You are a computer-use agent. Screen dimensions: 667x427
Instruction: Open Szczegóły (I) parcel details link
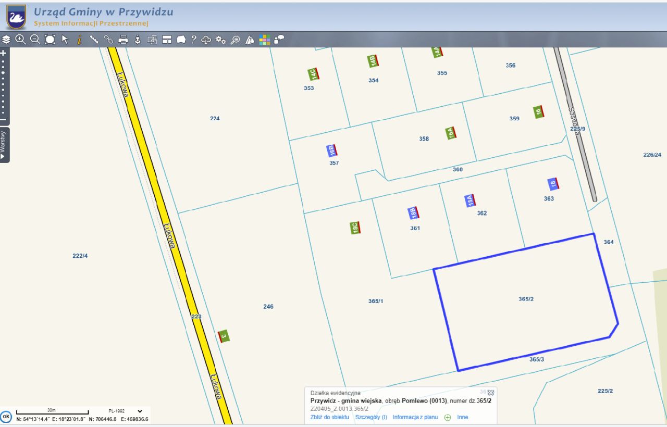(371, 417)
